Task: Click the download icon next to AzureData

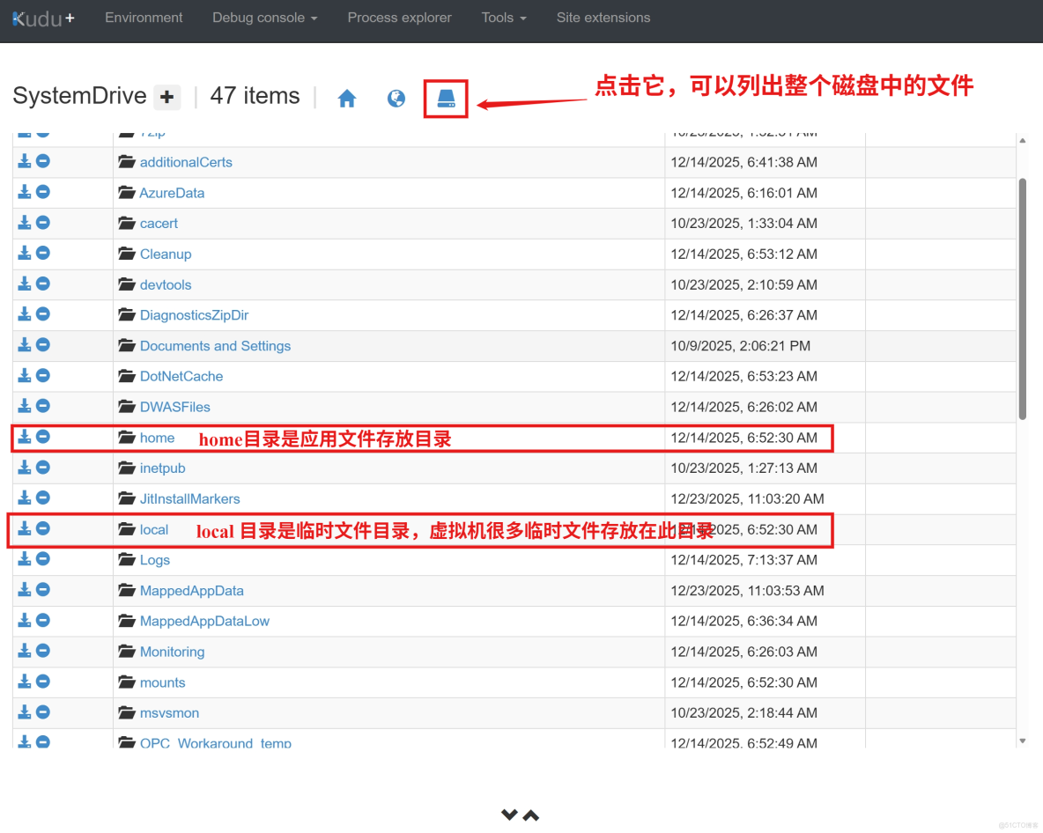Action: coord(25,191)
